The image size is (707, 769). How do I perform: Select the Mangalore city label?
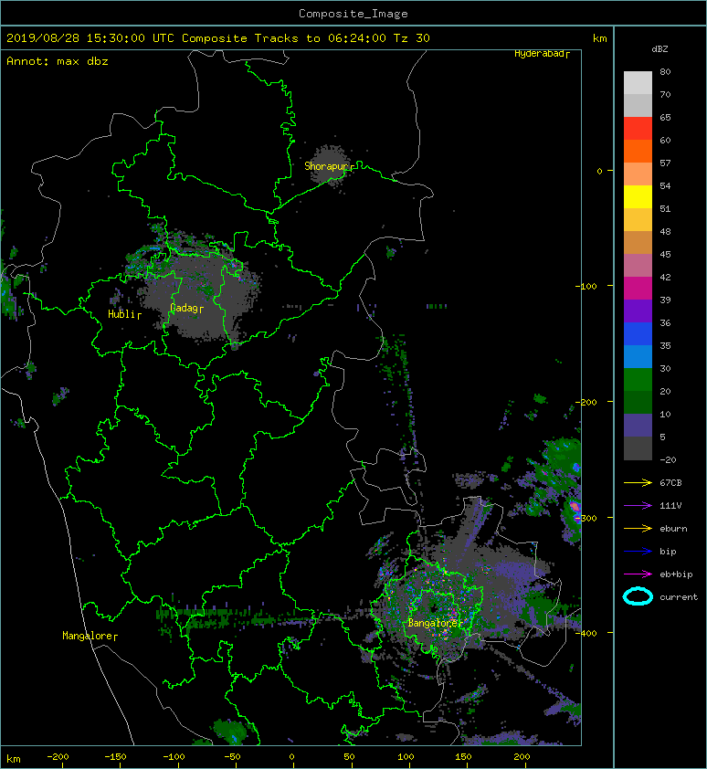[x=88, y=636]
